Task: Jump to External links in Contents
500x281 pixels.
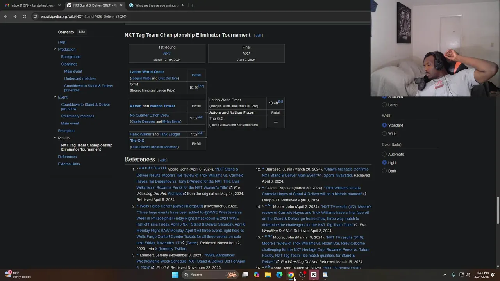Action: coord(69,164)
